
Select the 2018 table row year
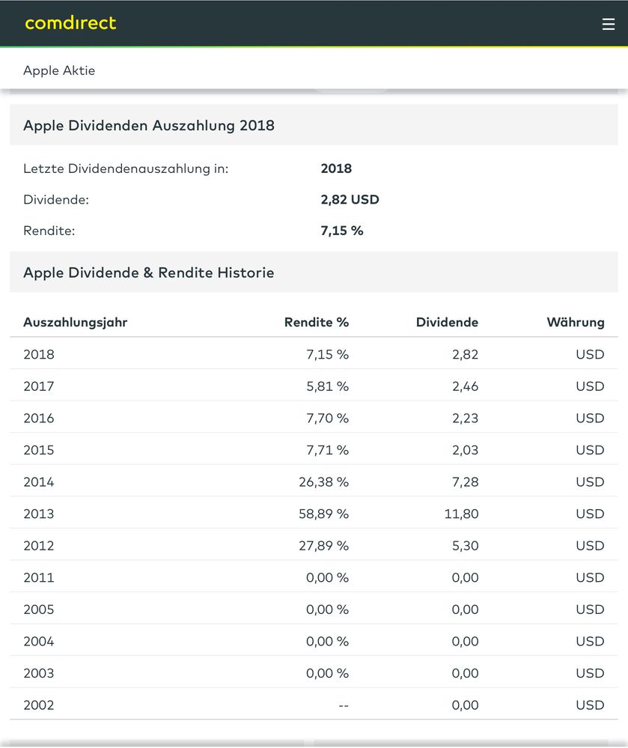[x=39, y=355]
